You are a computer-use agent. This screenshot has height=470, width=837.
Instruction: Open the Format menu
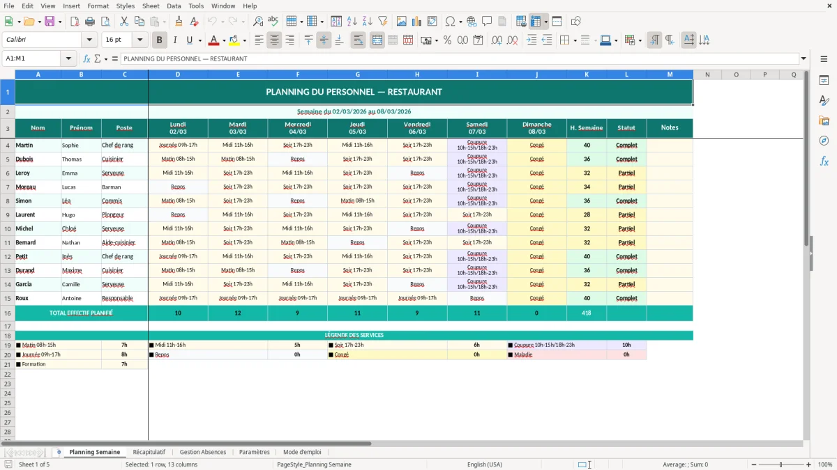pos(98,6)
